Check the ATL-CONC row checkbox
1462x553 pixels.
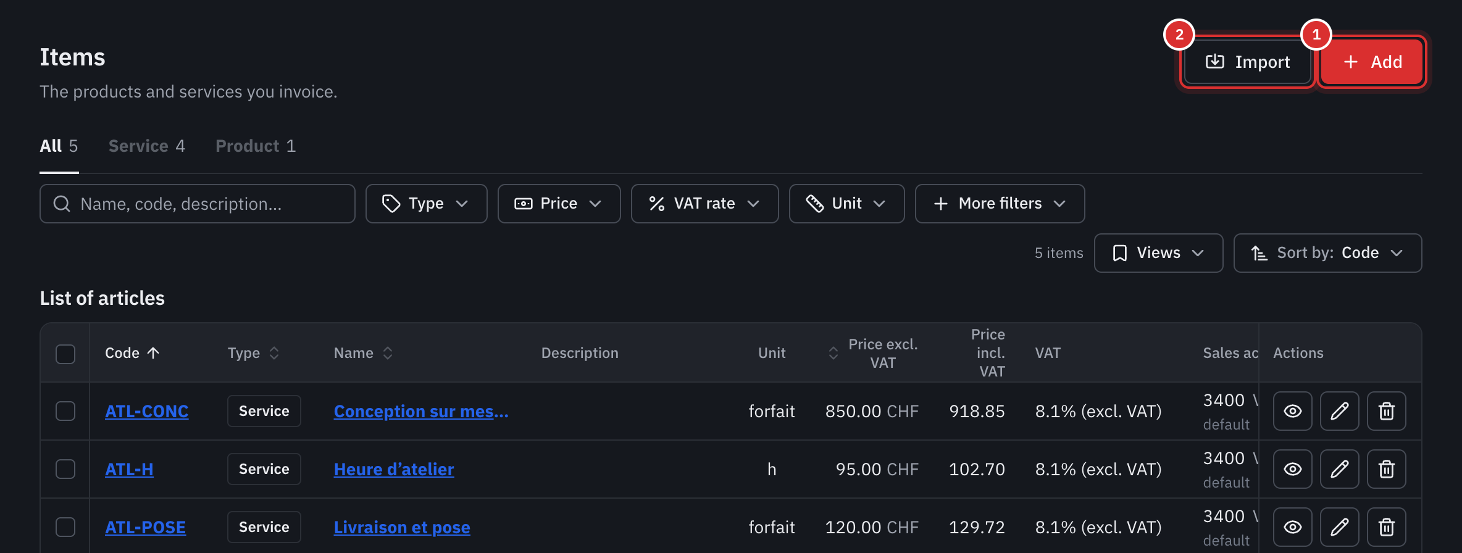(65, 411)
